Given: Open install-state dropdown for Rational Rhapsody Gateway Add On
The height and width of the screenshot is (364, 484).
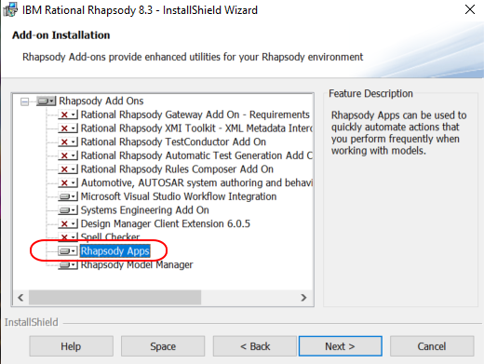Looking at the screenshot, I should pos(68,115).
